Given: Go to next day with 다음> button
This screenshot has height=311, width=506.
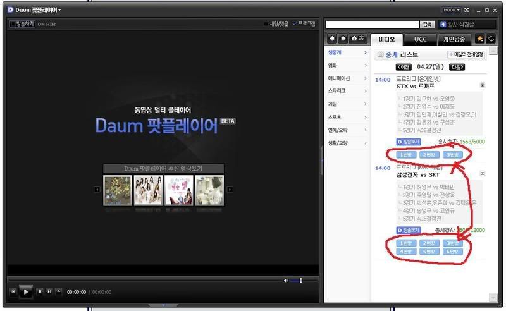Looking at the screenshot, I should click(457, 67).
